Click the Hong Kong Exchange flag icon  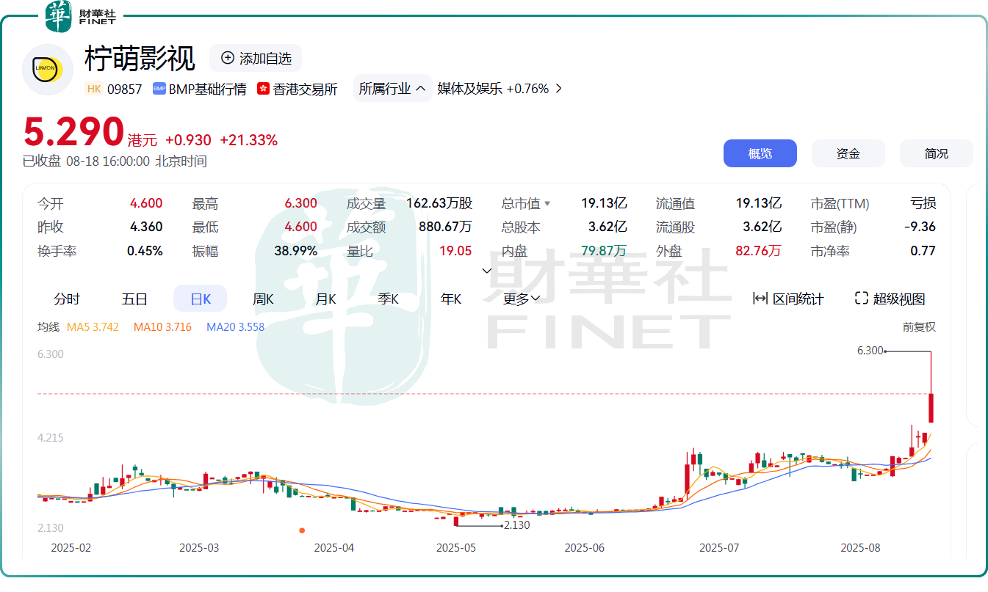(263, 89)
